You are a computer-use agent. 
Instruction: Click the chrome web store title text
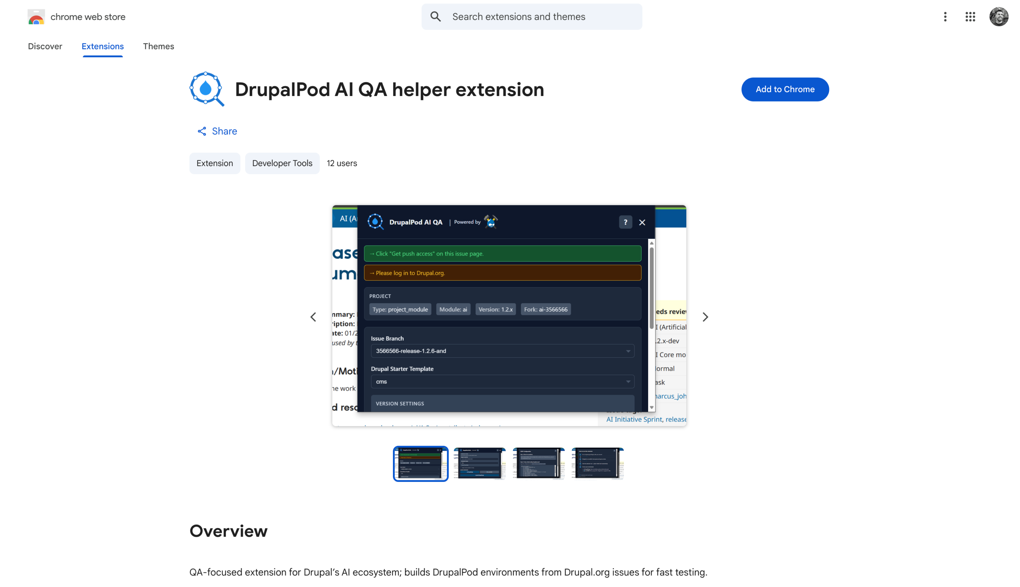[88, 17]
